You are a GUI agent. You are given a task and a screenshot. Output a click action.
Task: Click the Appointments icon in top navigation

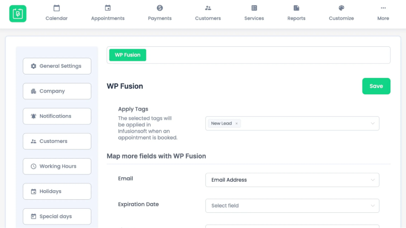tap(108, 8)
